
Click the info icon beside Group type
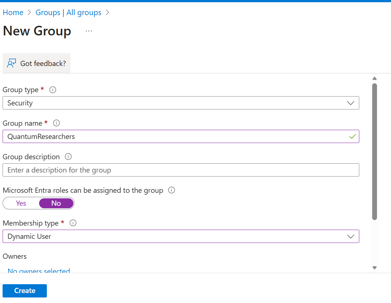click(x=53, y=90)
